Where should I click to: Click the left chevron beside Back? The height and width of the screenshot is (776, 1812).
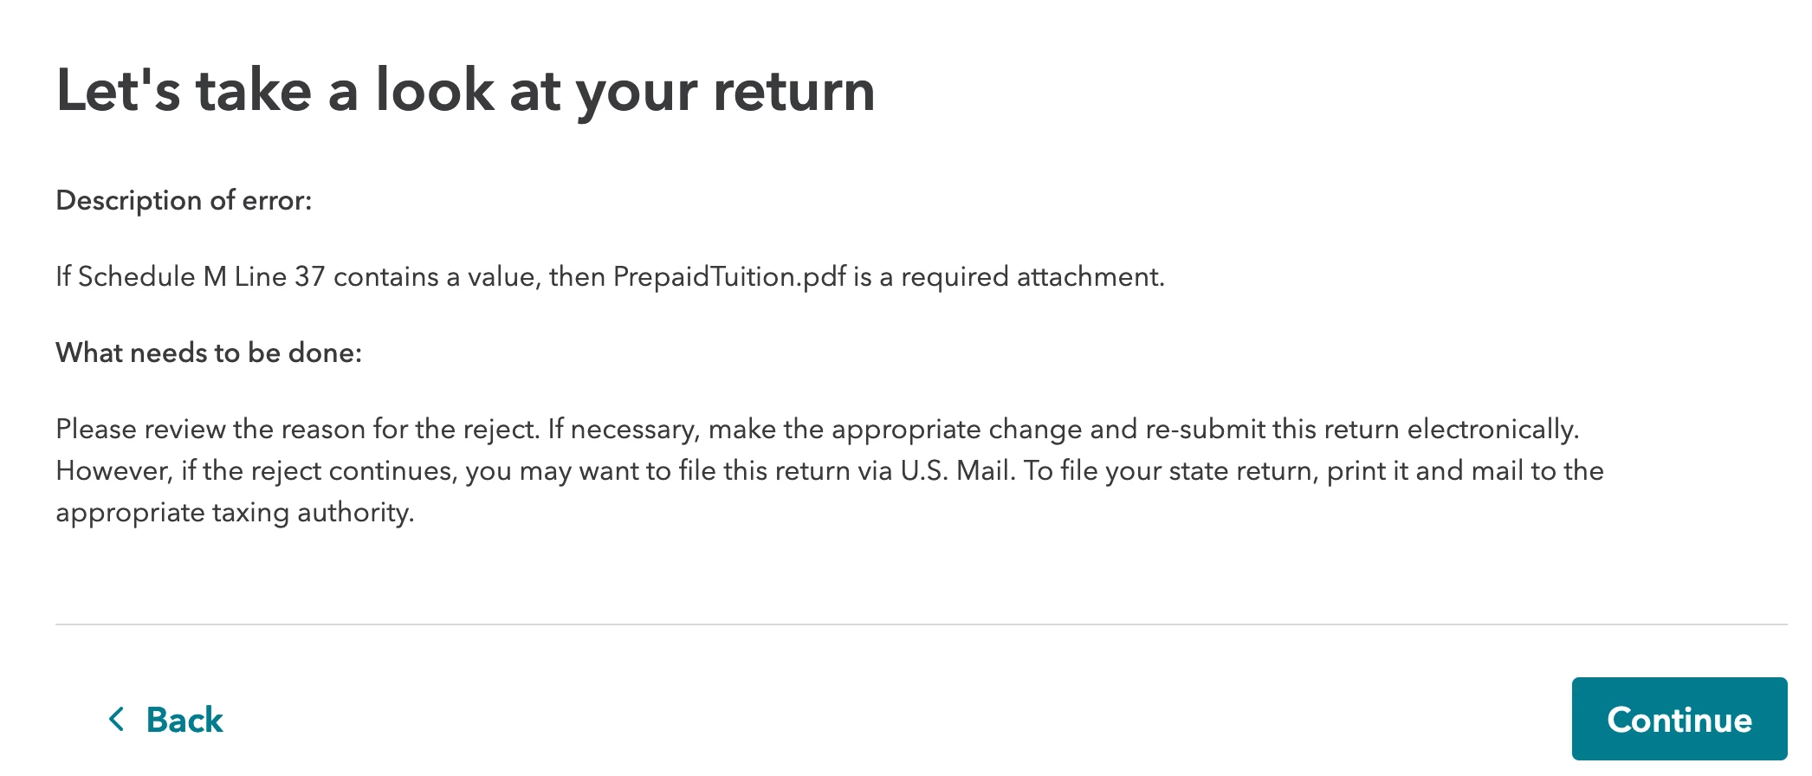click(117, 719)
